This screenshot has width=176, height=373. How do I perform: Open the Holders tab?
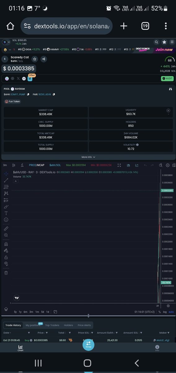click(68, 325)
